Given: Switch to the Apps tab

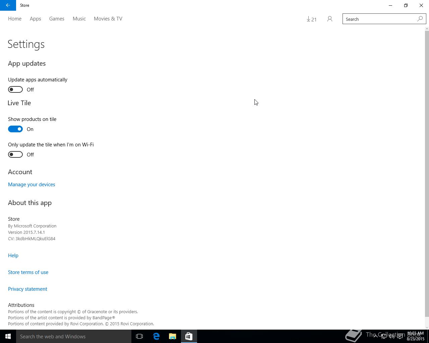Looking at the screenshot, I should coord(35,19).
